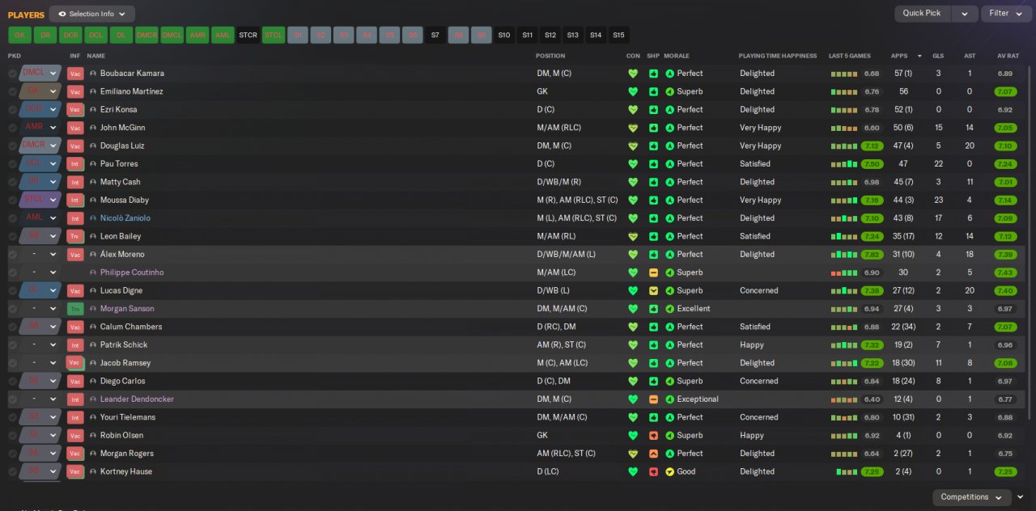Select the STCL position slot
The image size is (1036, 511).
click(274, 36)
